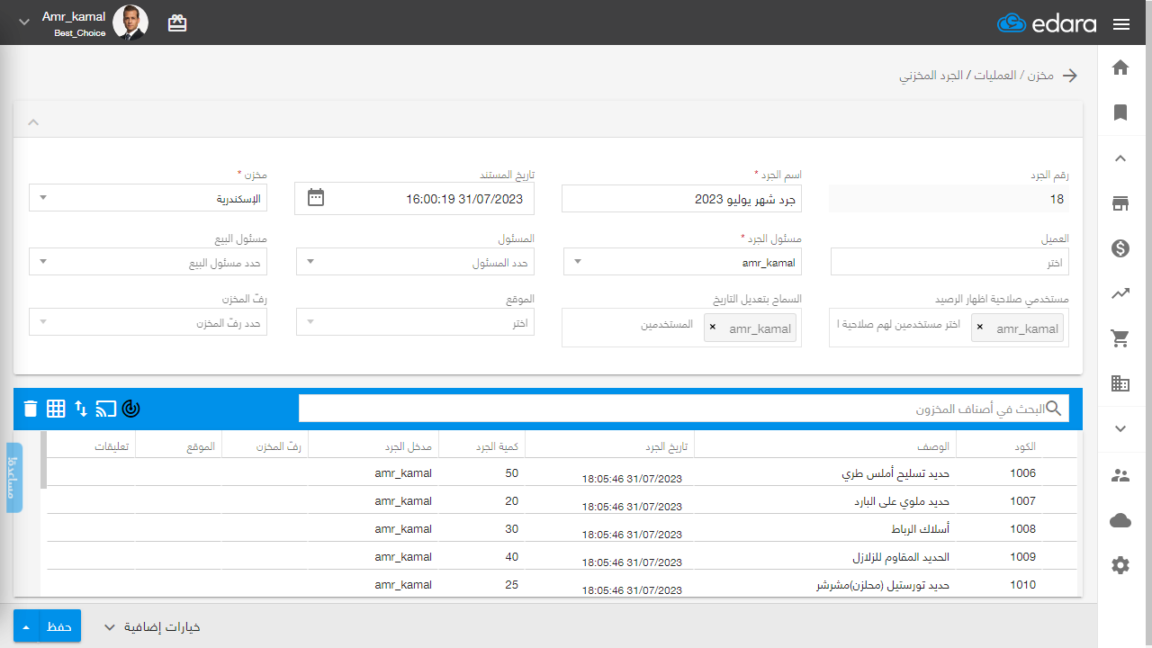The width and height of the screenshot is (1152, 648).
Task: Click the sort arrows icon in table toolbar
Action: tap(81, 409)
